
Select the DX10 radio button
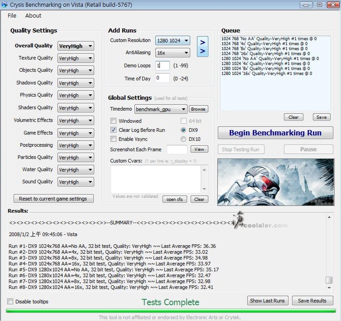(x=183, y=139)
